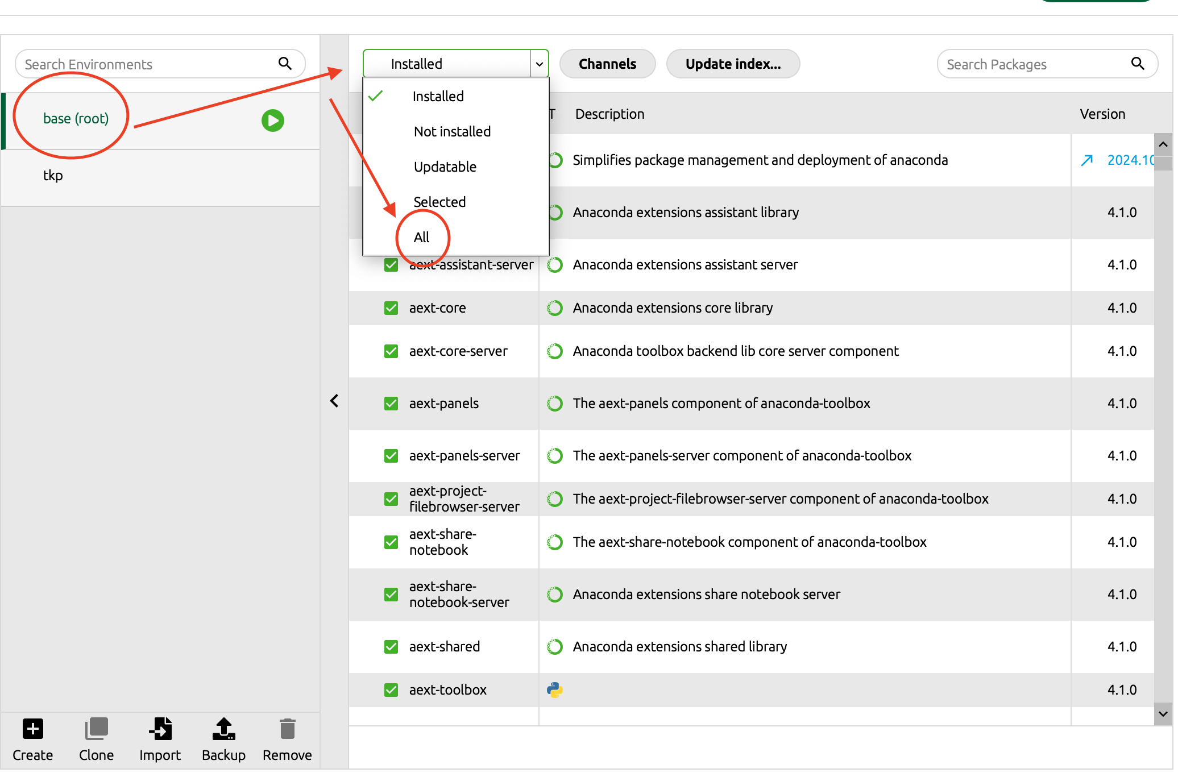Click the Import environment icon
This screenshot has width=1178, height=781.
tap(160, 729)
